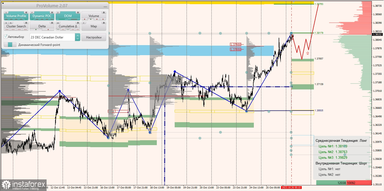Click the 1.38179 target level label
This screenshot has width=384, height=191.
[319, 33]
